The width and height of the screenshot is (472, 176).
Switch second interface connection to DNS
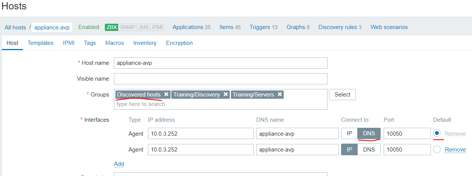pyautogui.click(x=369, y=150)
